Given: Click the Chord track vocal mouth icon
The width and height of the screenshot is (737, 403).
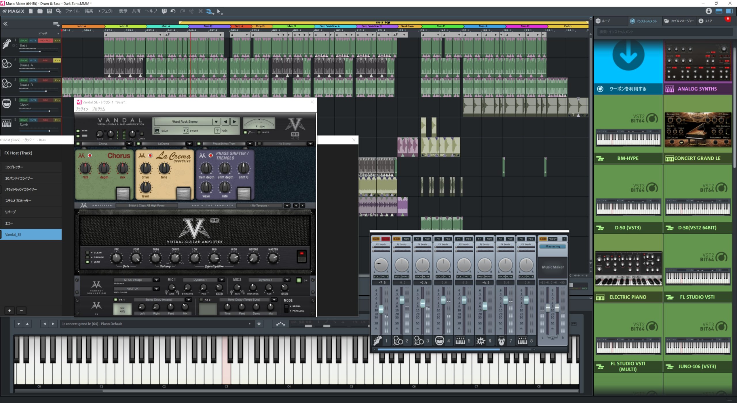Looking at the screenshot, I should tap(7, 103).
